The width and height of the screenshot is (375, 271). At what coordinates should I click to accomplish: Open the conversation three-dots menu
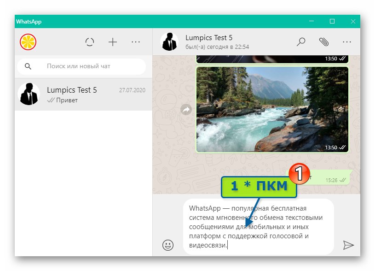347,42
